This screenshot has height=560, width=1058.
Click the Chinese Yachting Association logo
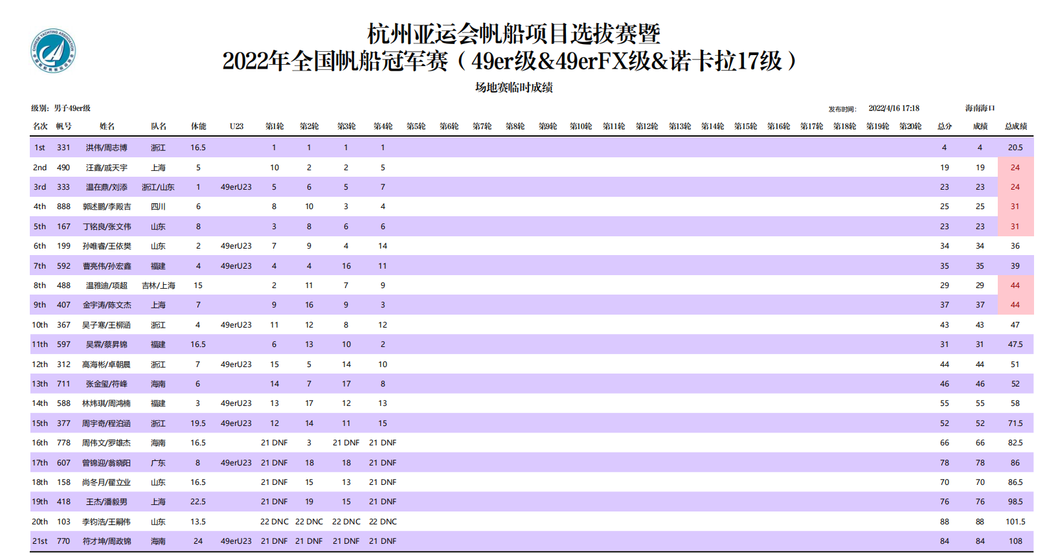[53, 50]
